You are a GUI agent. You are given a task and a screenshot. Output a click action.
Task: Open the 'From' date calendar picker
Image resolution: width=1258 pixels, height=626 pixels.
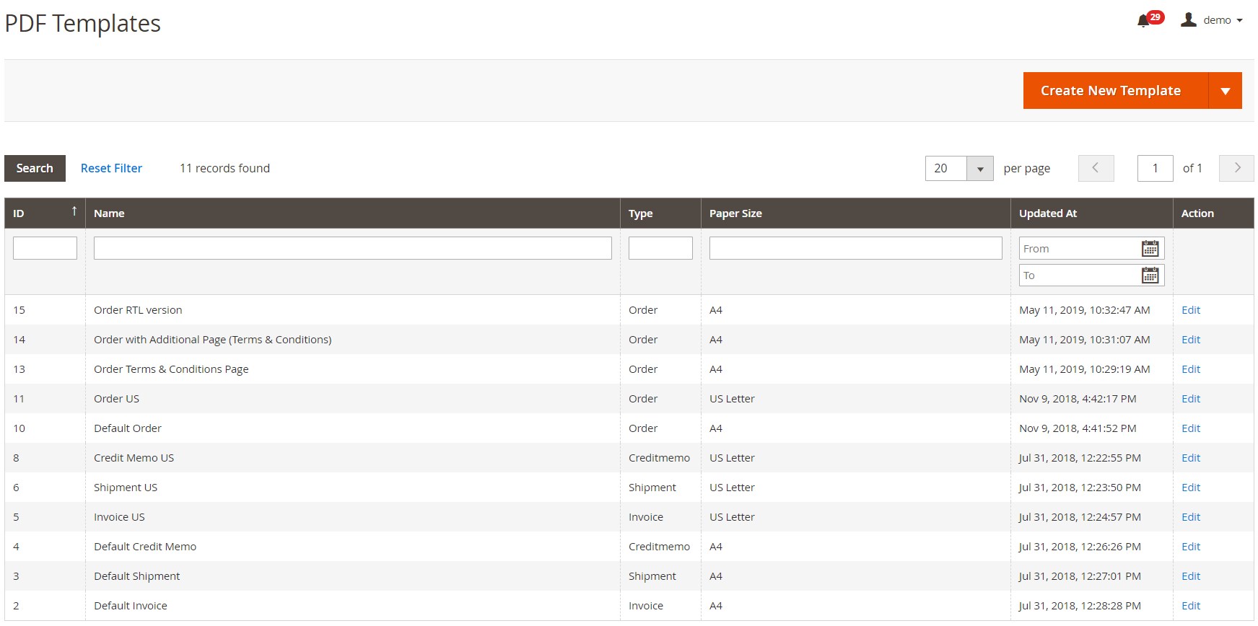[x=1150, y=249]
